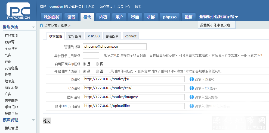Open the 趣模板小程序演示站 site dropdown
The width and height of the screenshot is (269, 133).
coord(218,17)
